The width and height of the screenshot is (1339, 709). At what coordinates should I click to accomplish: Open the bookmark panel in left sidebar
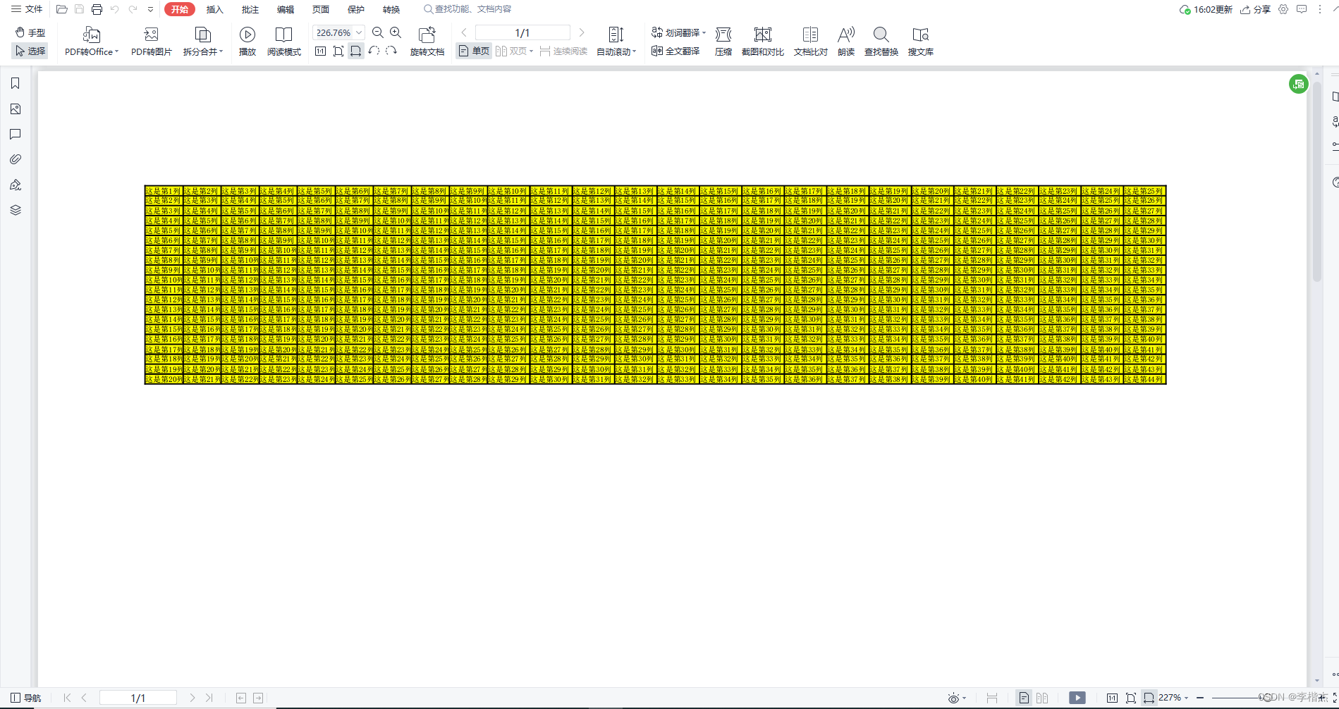(16, 84)
